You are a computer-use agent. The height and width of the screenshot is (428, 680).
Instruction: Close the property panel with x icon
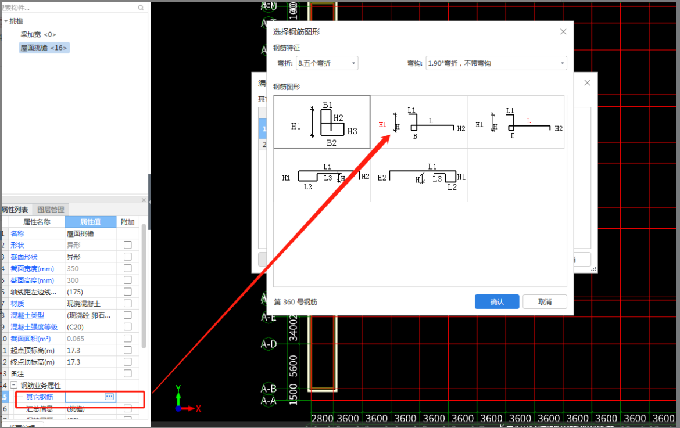[144, 200]
